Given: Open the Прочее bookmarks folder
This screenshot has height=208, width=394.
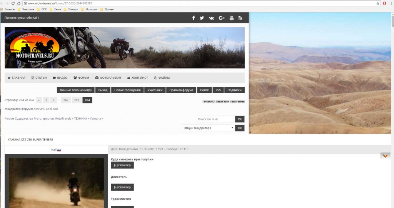Looking at the screenshot, I should tap(107, 9).
